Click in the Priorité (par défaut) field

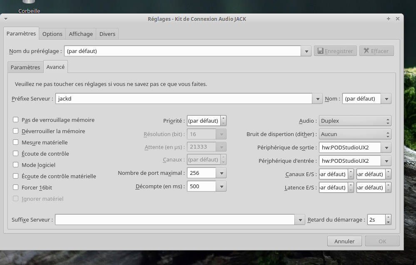(x=204, y=121)
